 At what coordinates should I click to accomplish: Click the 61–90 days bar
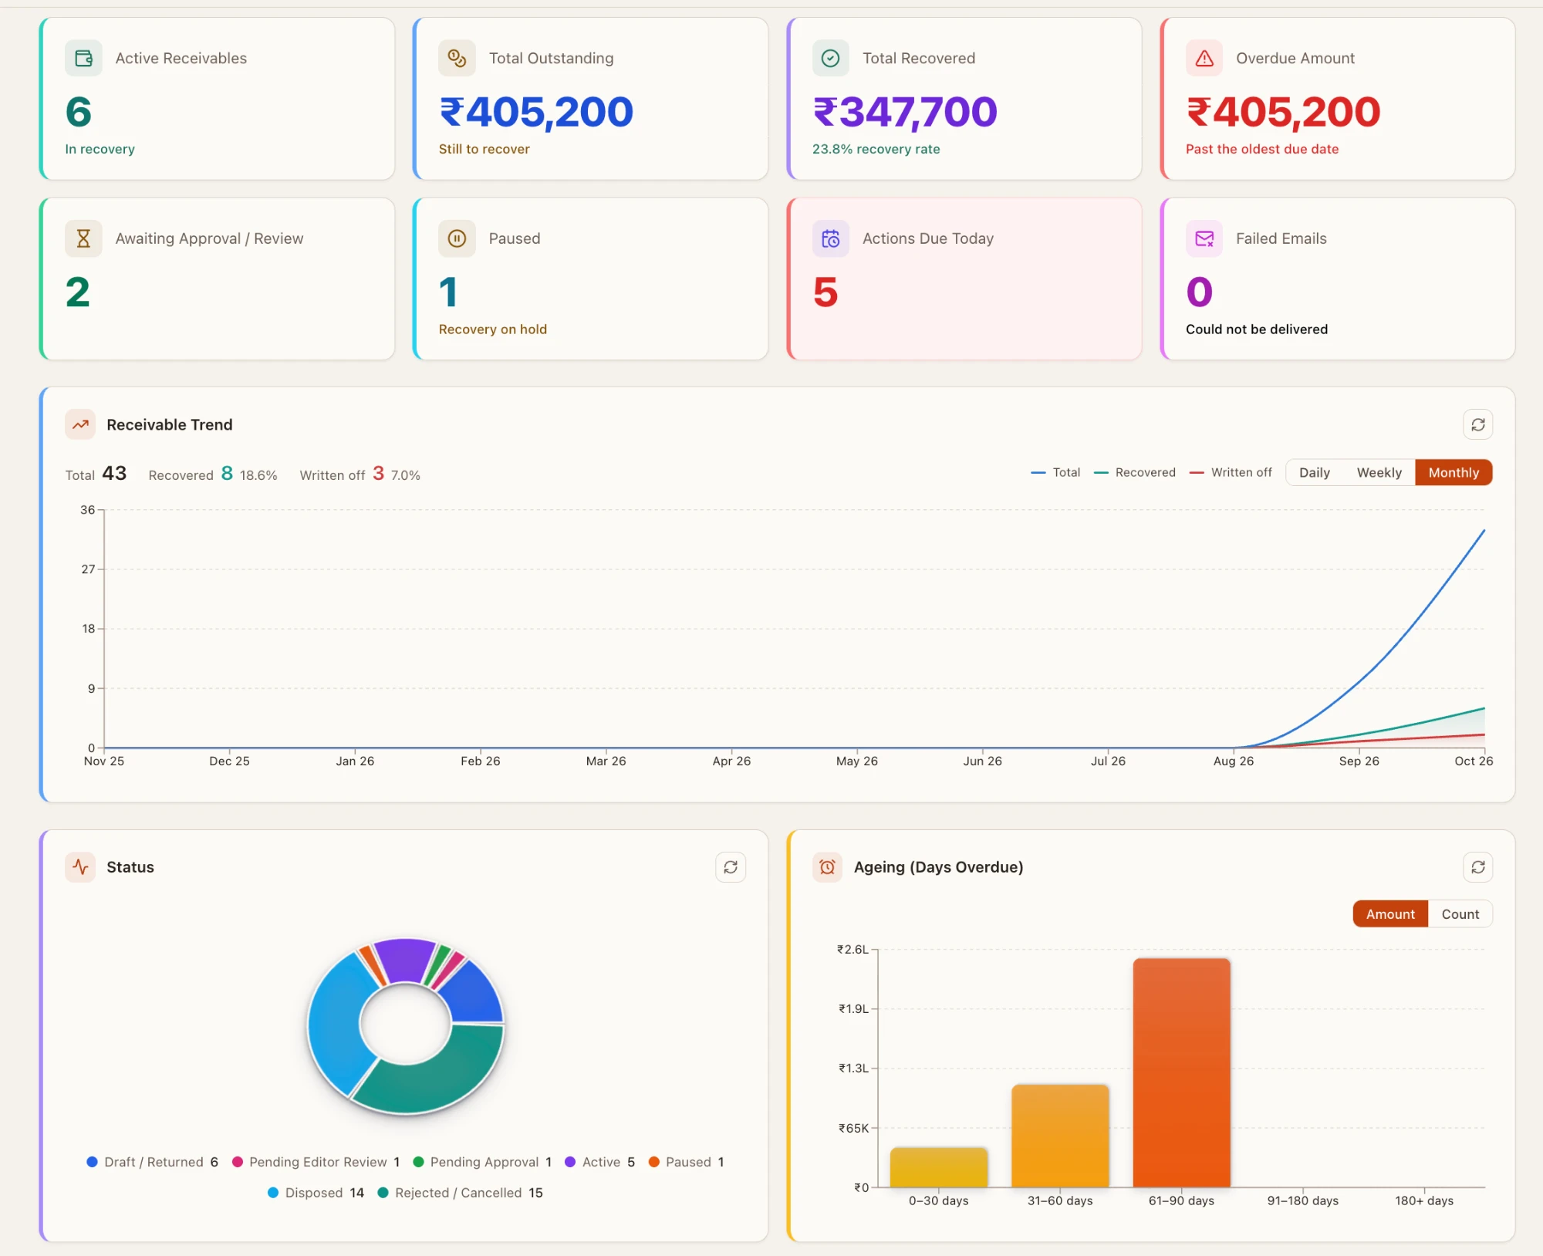(1181, 1072)
